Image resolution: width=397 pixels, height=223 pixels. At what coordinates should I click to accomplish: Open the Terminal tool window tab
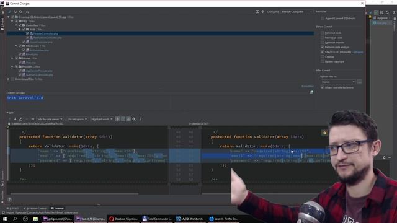[58, 208]
